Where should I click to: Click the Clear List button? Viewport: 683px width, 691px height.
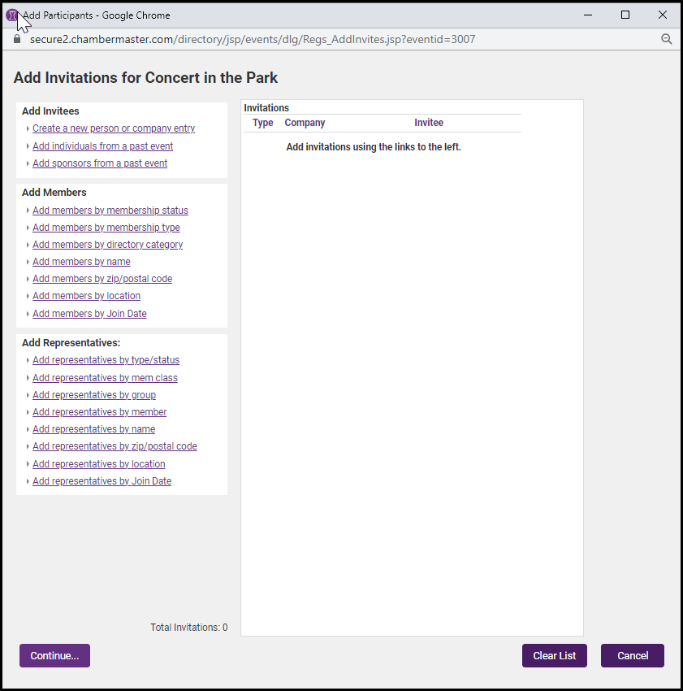pyautogui.click(x=555, y=656)
